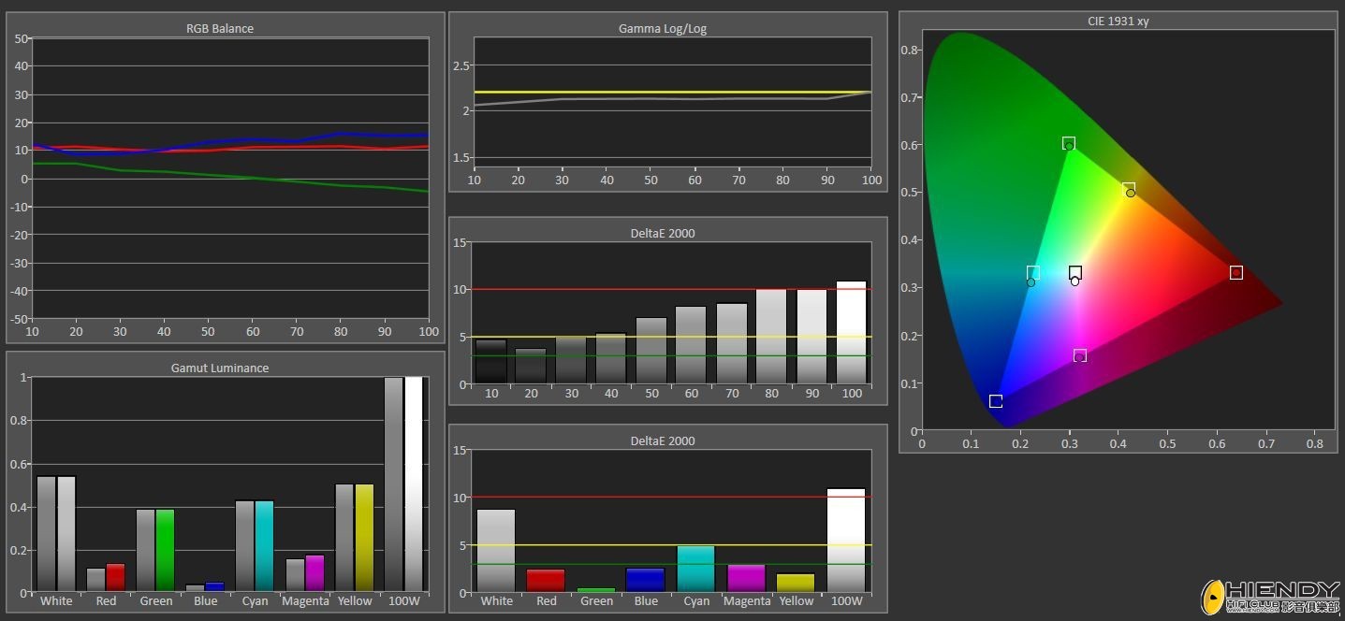Pick the white point marker in CIE diagram

pos(1075,273)
